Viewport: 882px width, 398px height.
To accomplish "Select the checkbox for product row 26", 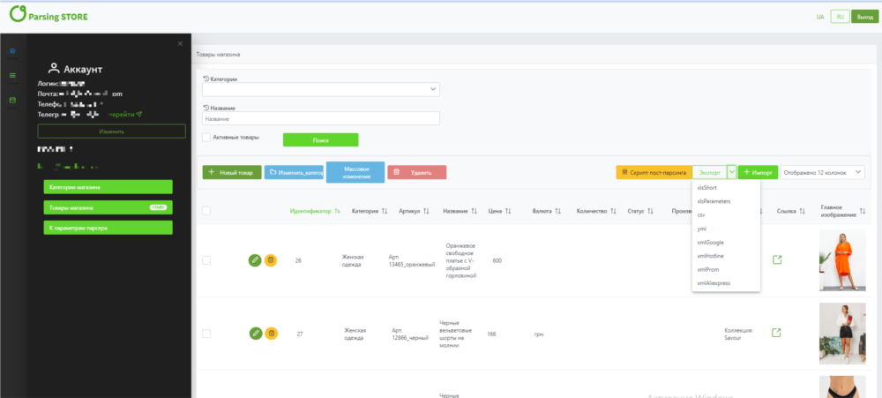I will (x=206, y=260).
